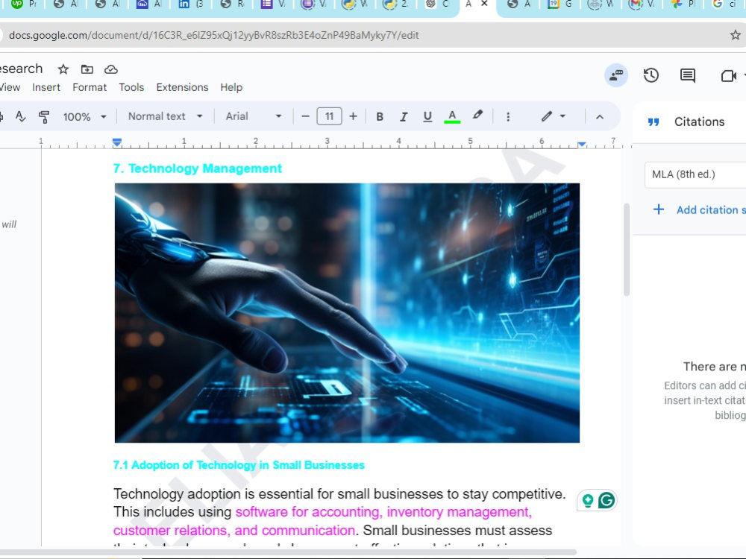Click the left indent marker on ruler
This screenshot has width=746, height=559.
click(116, 142)
